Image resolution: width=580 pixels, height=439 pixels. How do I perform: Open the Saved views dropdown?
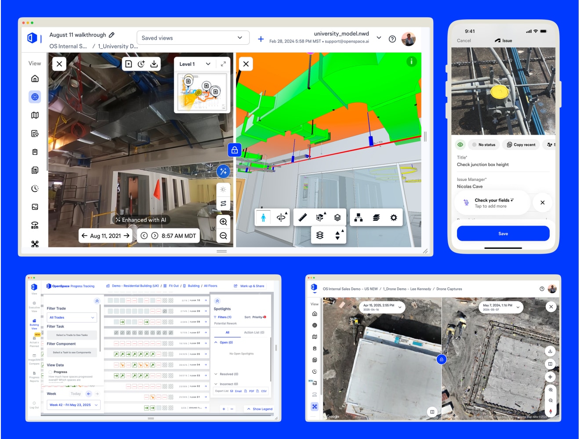[192, 38]
